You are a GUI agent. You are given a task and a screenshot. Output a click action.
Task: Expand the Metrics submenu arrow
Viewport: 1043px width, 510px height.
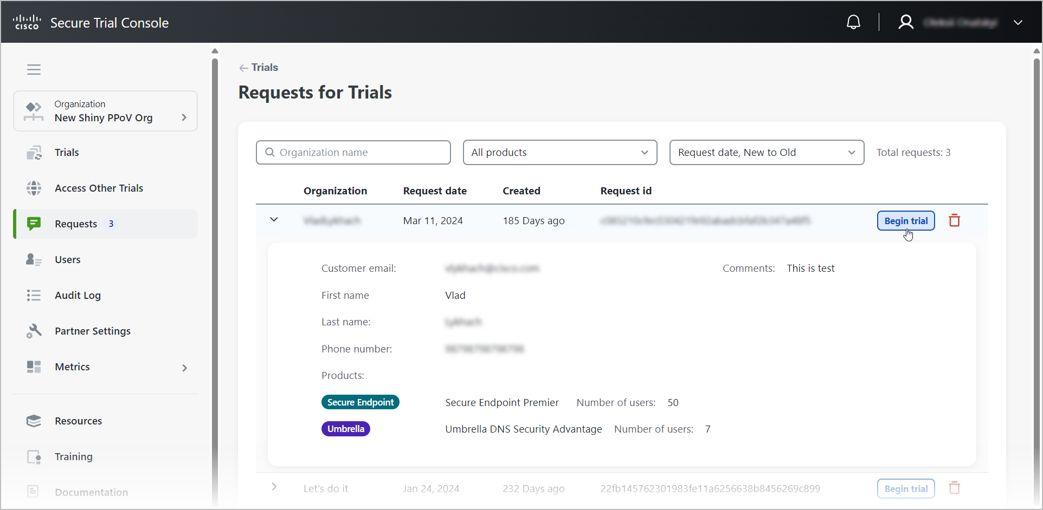pyautogui.click(x=185, y=368)
